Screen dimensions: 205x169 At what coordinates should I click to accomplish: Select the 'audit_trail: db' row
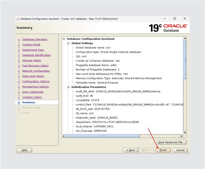(x=84, y=96)
